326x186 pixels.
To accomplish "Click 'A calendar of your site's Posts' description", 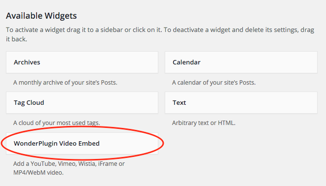I will 214,83.
